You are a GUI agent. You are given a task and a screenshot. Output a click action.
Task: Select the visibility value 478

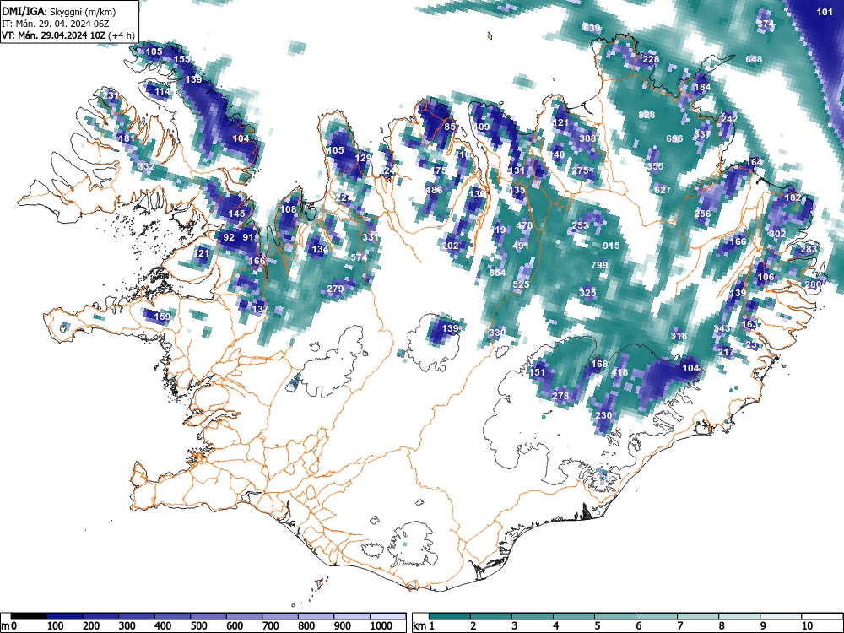click(524, 225)
